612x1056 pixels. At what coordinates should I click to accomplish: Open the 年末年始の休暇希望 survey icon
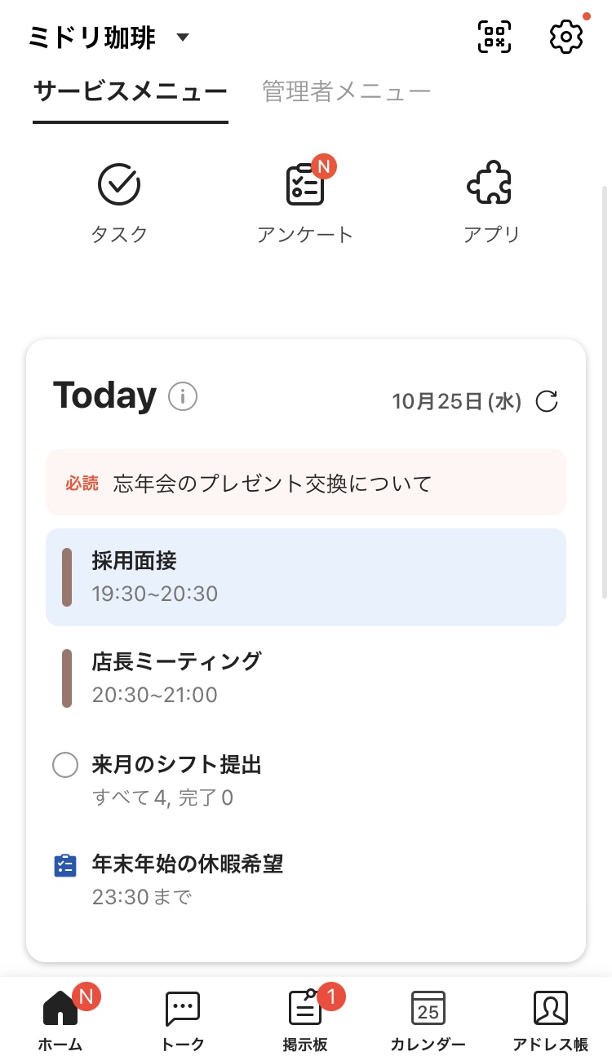coord(65,865)
